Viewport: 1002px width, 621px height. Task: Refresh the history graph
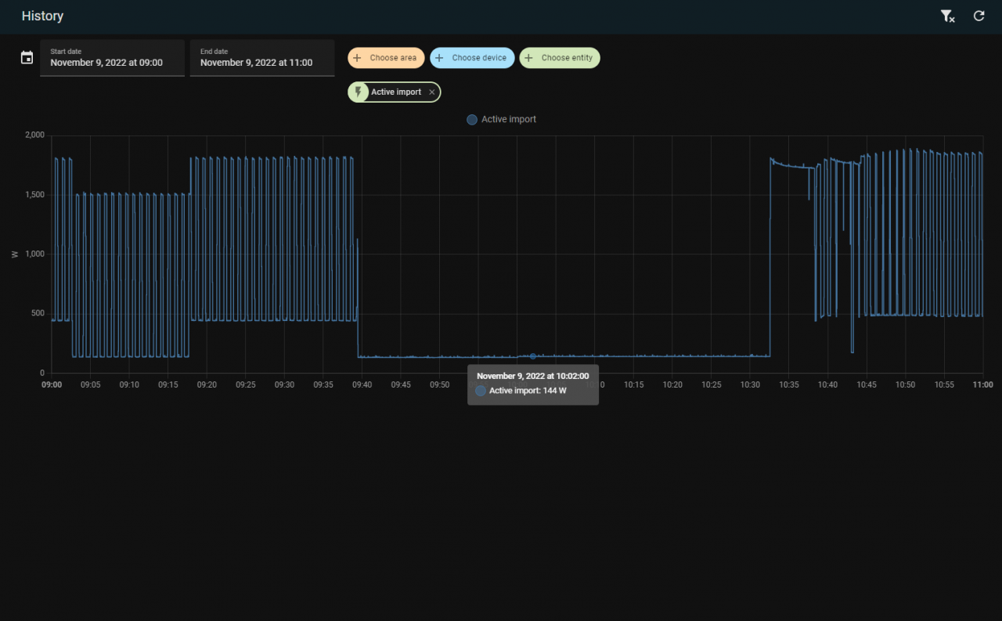[x=979, y=16]
